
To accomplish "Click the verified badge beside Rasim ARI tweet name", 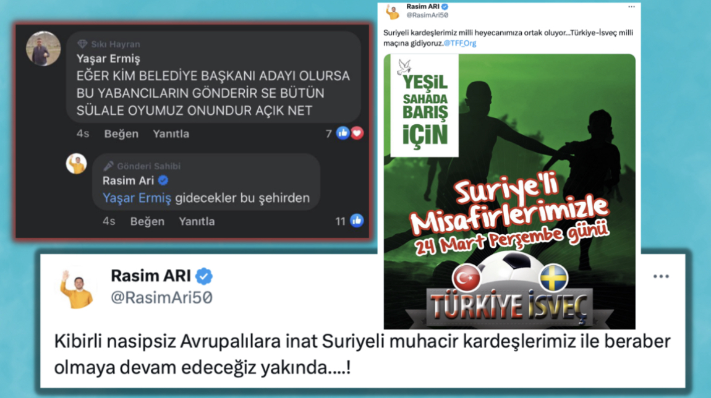I will coord(204,276).
